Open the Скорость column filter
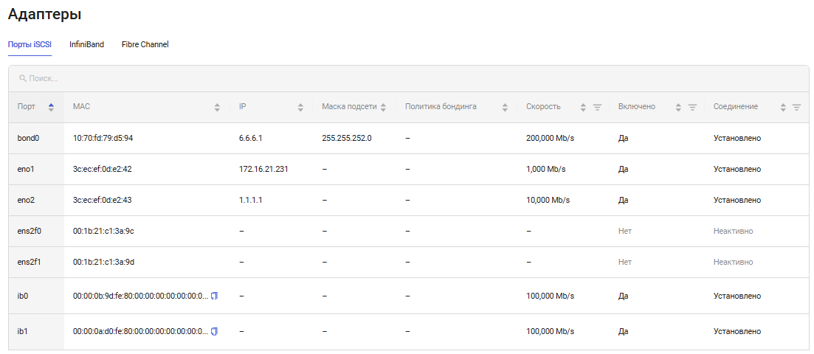This screenshot has width=814, height=354. click(598, 107)
